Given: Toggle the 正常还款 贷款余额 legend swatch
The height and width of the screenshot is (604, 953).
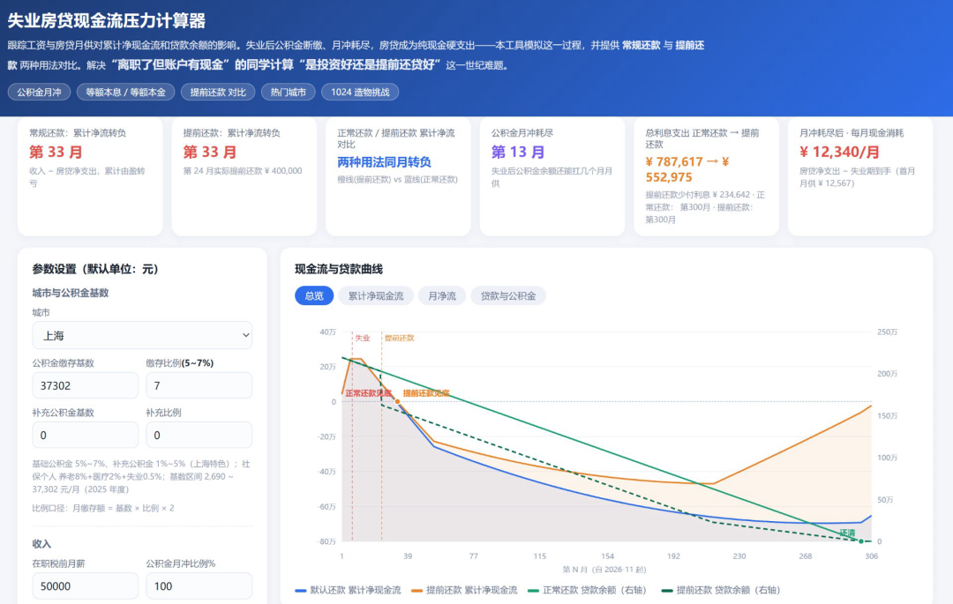Looking at the screenshot, I should coord(533,590).
